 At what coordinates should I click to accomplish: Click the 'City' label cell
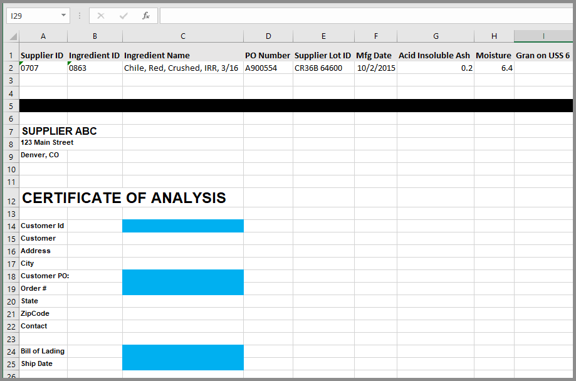pyautogui.click(x=43, y=263)
